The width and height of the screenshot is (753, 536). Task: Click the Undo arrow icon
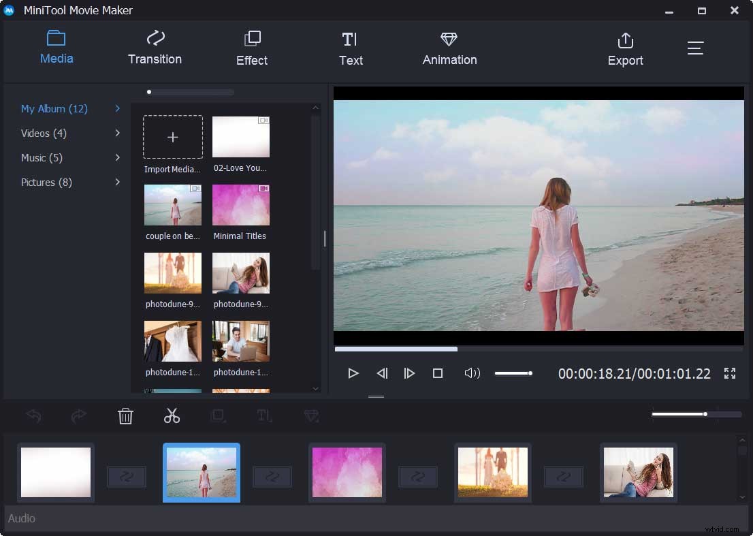tap(33, 415)
